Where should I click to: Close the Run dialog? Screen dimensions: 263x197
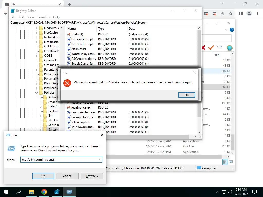[x=102, y=135]
